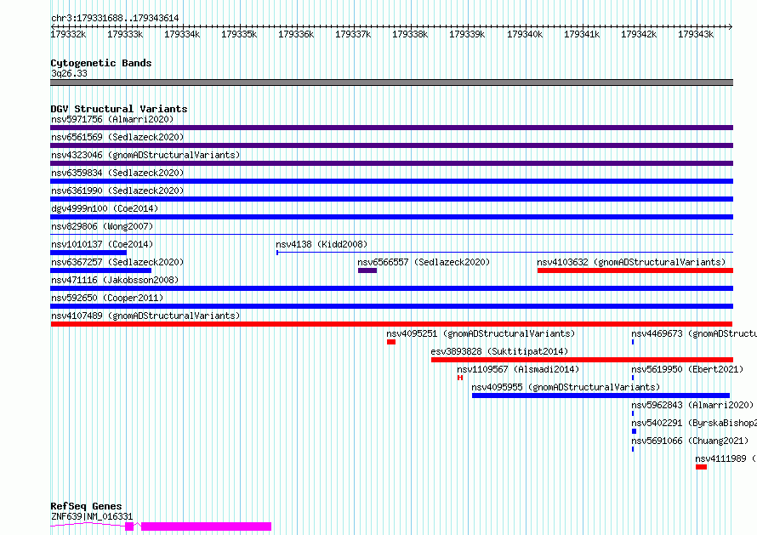This screenshot has height=535, width=757.
Task: Select the nsv4095955 blue bar
Action: coord(600,396)
